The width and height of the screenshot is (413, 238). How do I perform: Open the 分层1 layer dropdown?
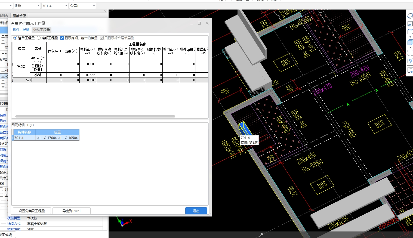82,6
